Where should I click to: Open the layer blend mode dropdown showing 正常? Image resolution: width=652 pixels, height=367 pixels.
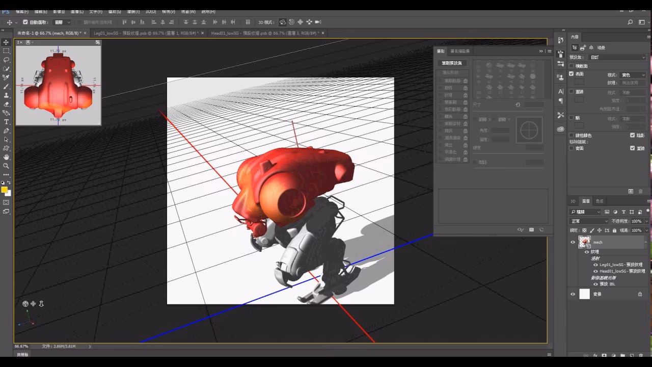[x=589, y=221]
